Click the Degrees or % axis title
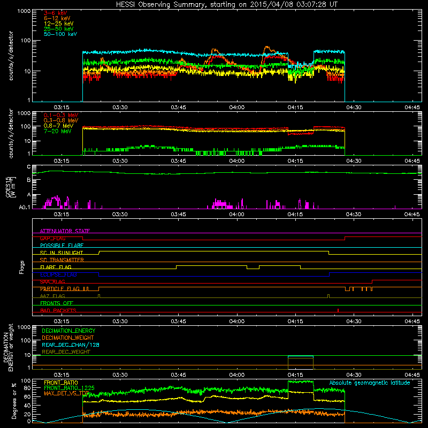Viewport: 428px width, 428px height. (x=14, y=401)
